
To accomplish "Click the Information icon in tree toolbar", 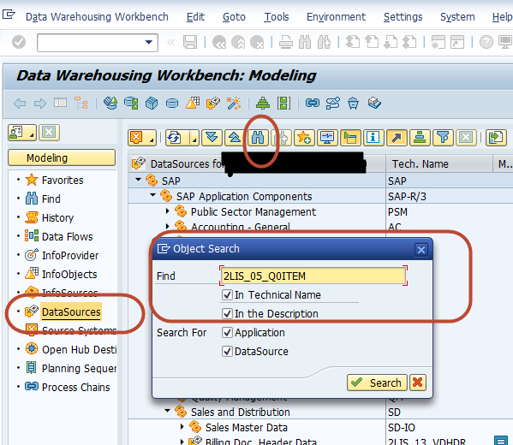I will click(373, 138).
